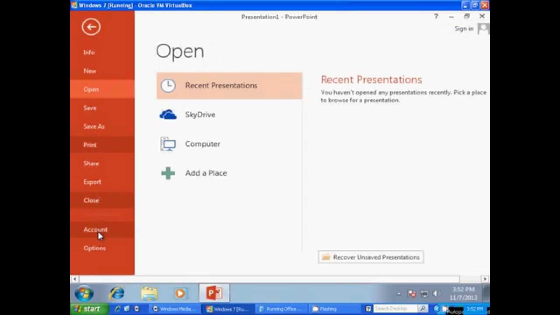Click the host XP start button

coord(90,309)
